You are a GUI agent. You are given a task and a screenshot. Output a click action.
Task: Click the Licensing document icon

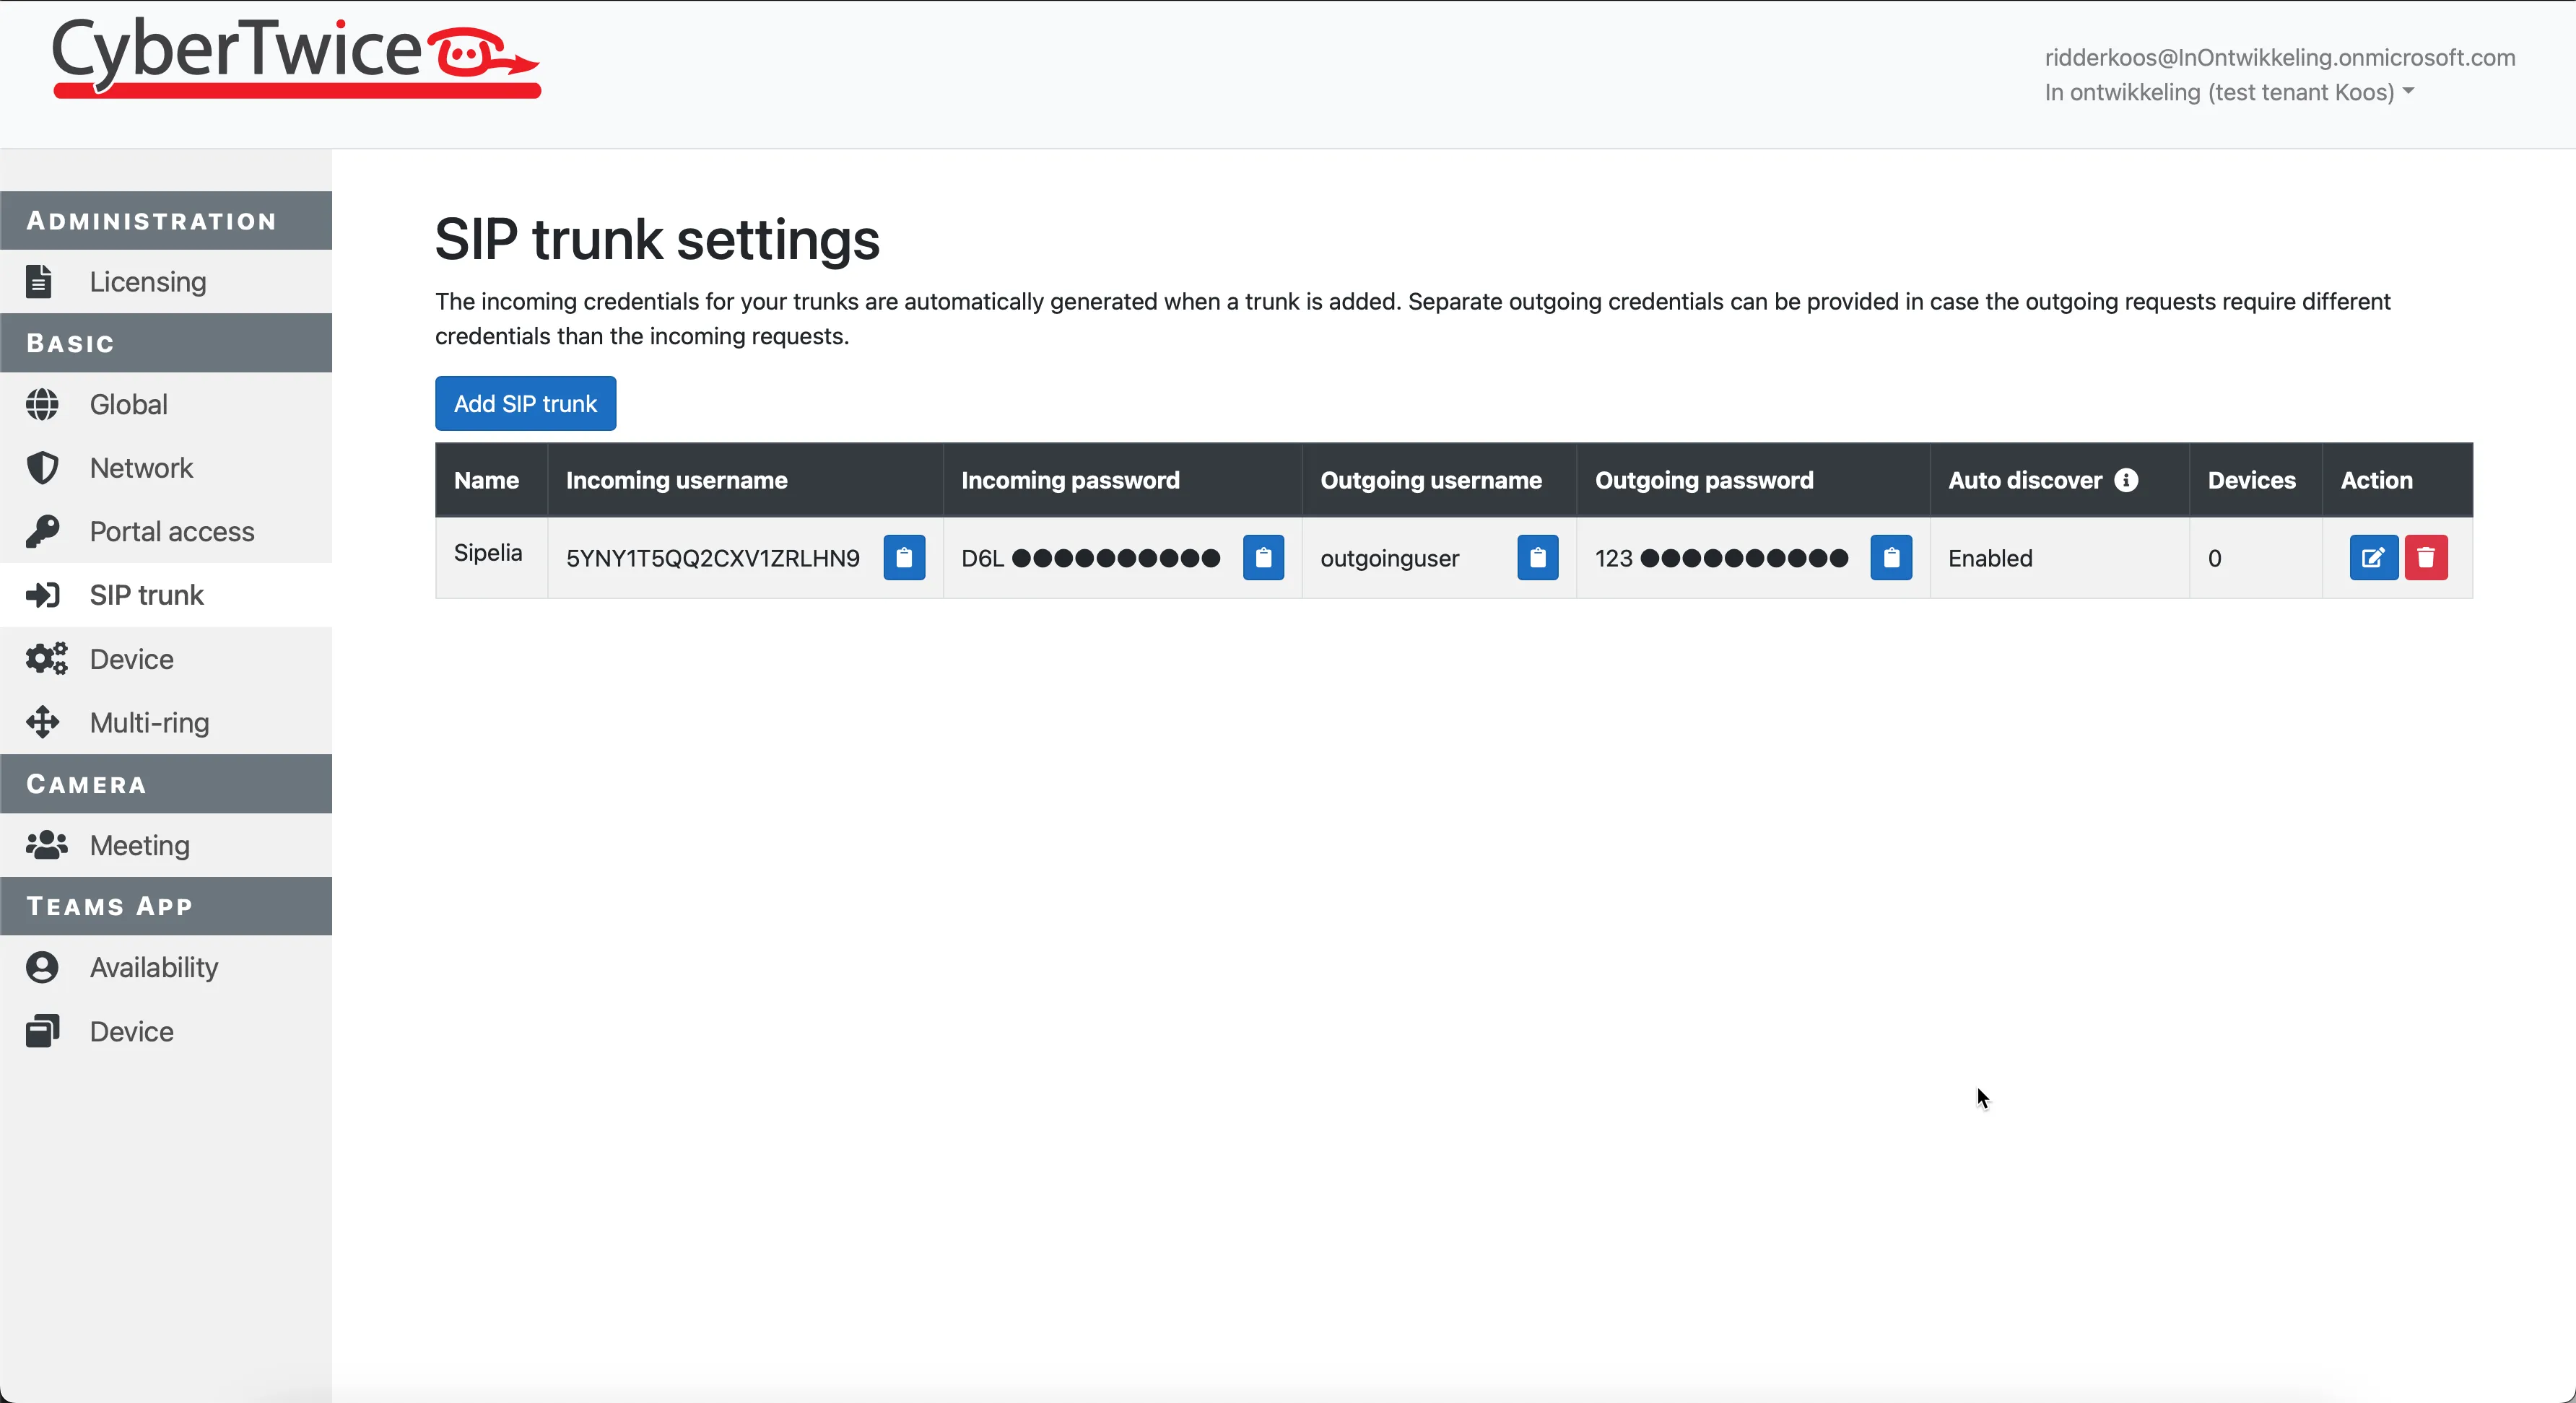tap(39, 281)
